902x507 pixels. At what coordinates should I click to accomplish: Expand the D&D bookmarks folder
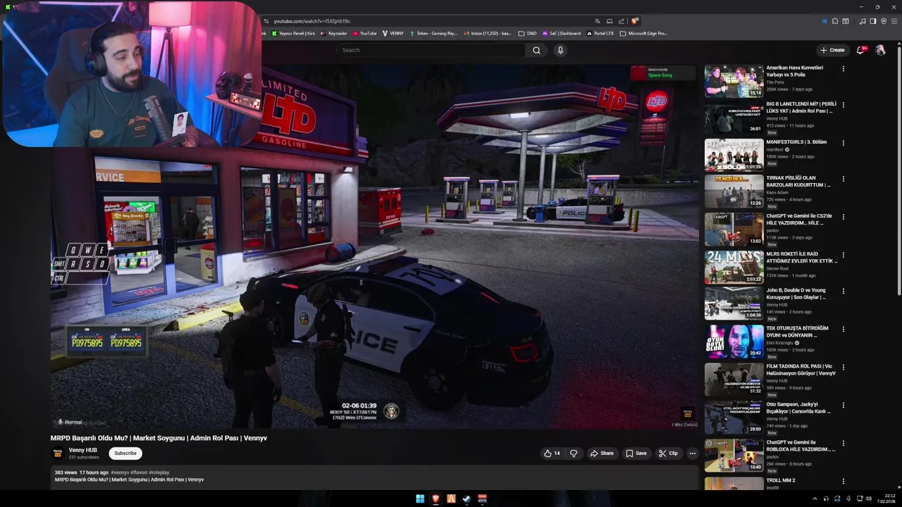527,33
